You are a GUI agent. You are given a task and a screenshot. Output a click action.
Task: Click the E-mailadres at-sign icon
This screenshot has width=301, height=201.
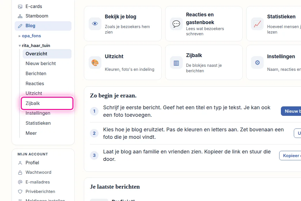pyautogui.click(x=20, y=182)
